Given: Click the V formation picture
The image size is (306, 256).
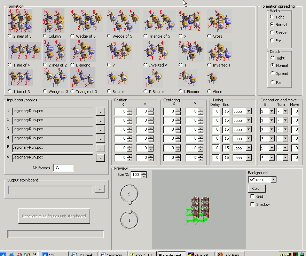Looking at the screenshot, I should pos(119,51).
